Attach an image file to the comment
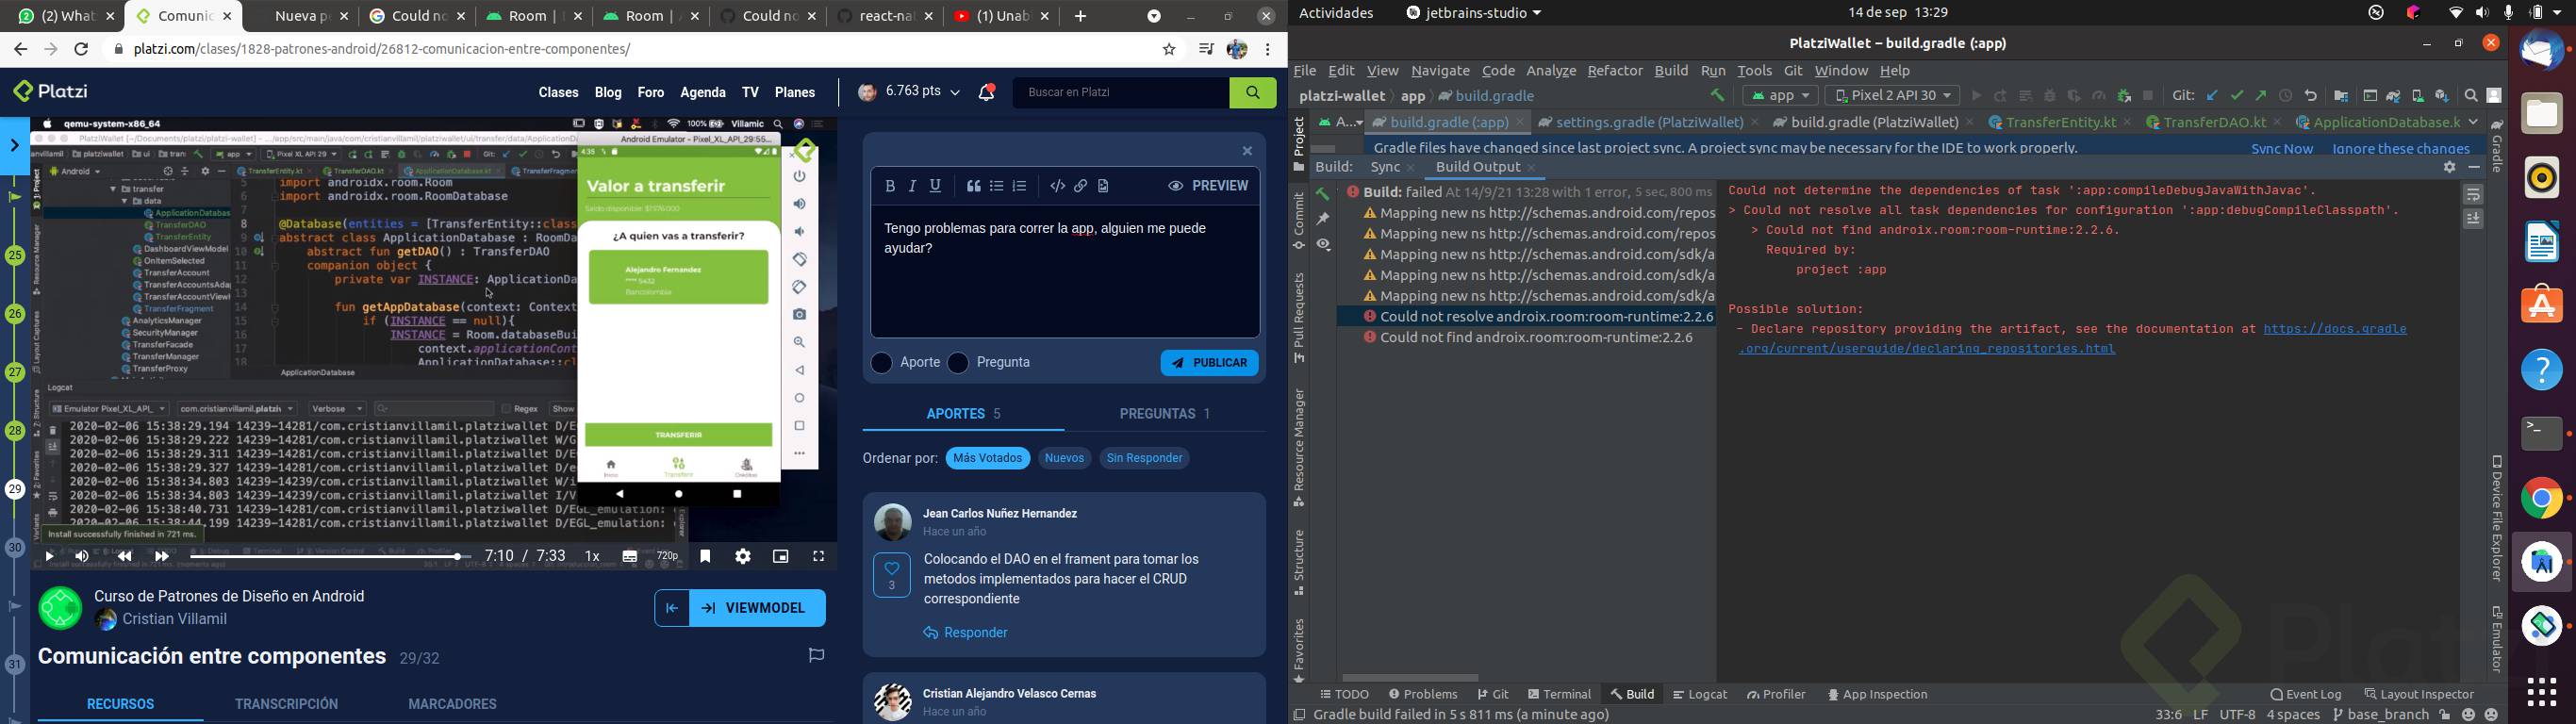This screenshot has width=2576, height=724. tap(1104, 186)
